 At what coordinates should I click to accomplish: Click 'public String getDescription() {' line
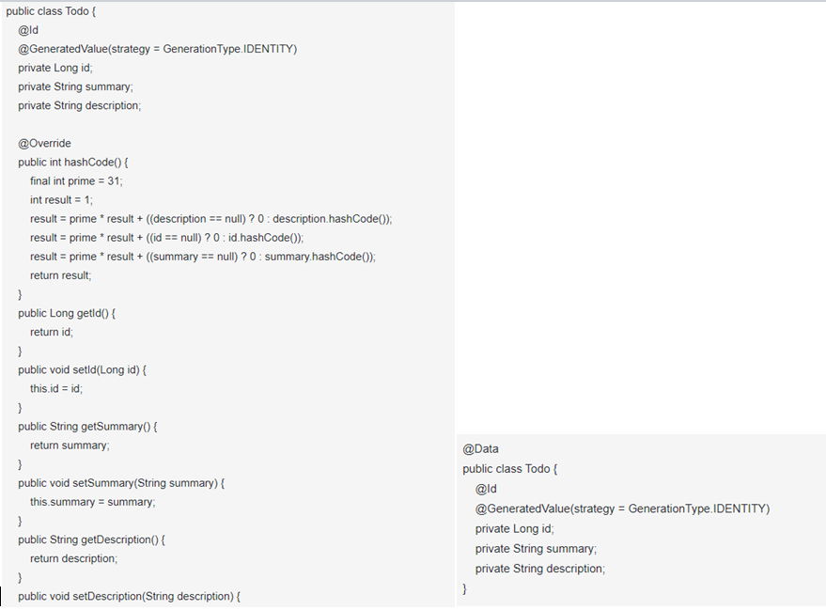91,540
